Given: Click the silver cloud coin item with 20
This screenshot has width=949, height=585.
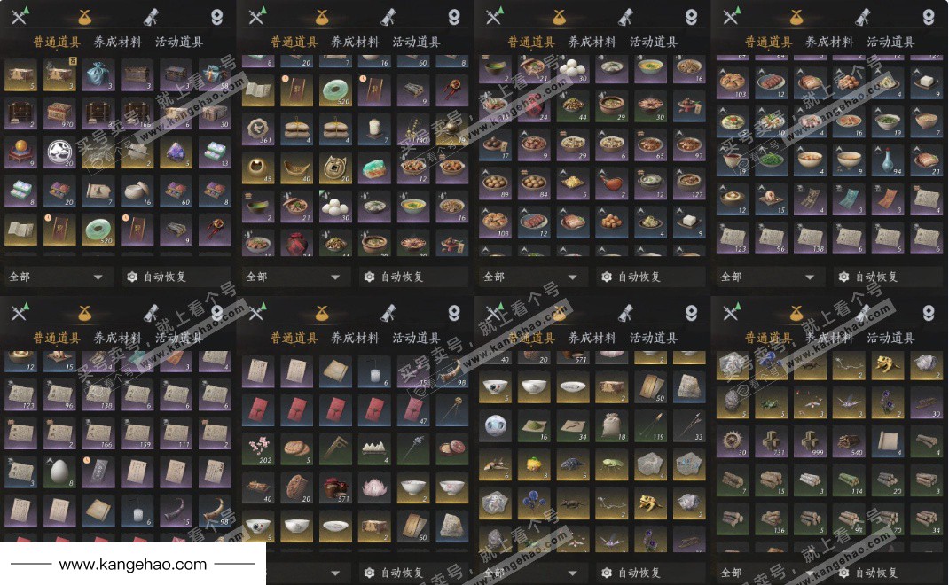Looking at the screenshot, I should [59, 153].
